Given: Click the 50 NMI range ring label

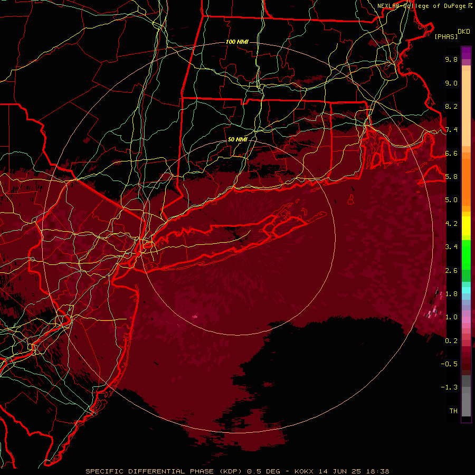Looking at the screenshot, I should (x=237, y=139).
